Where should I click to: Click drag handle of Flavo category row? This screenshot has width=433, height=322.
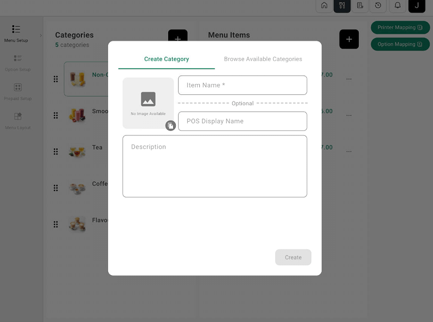56,224
